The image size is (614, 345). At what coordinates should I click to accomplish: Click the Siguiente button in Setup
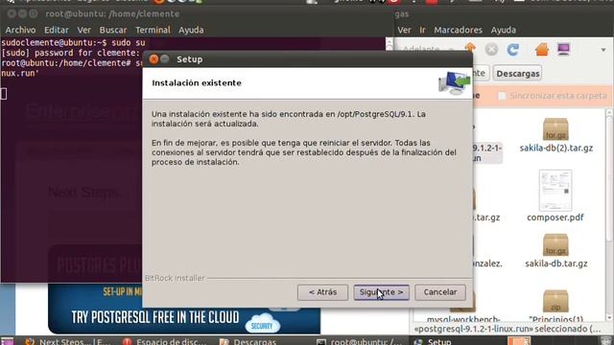(x=381, y=292)
